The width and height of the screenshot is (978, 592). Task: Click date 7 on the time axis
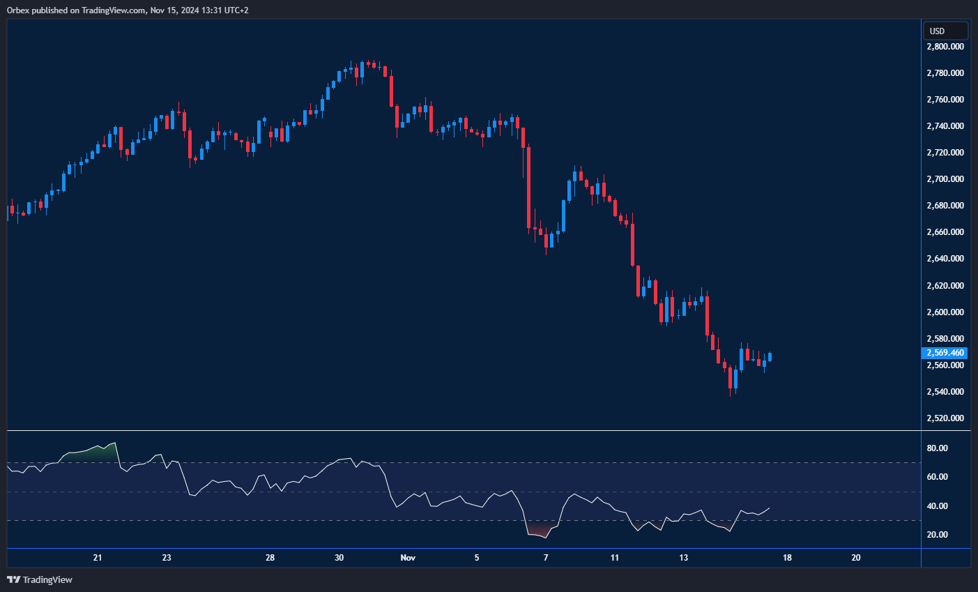(x=546, y=557)
